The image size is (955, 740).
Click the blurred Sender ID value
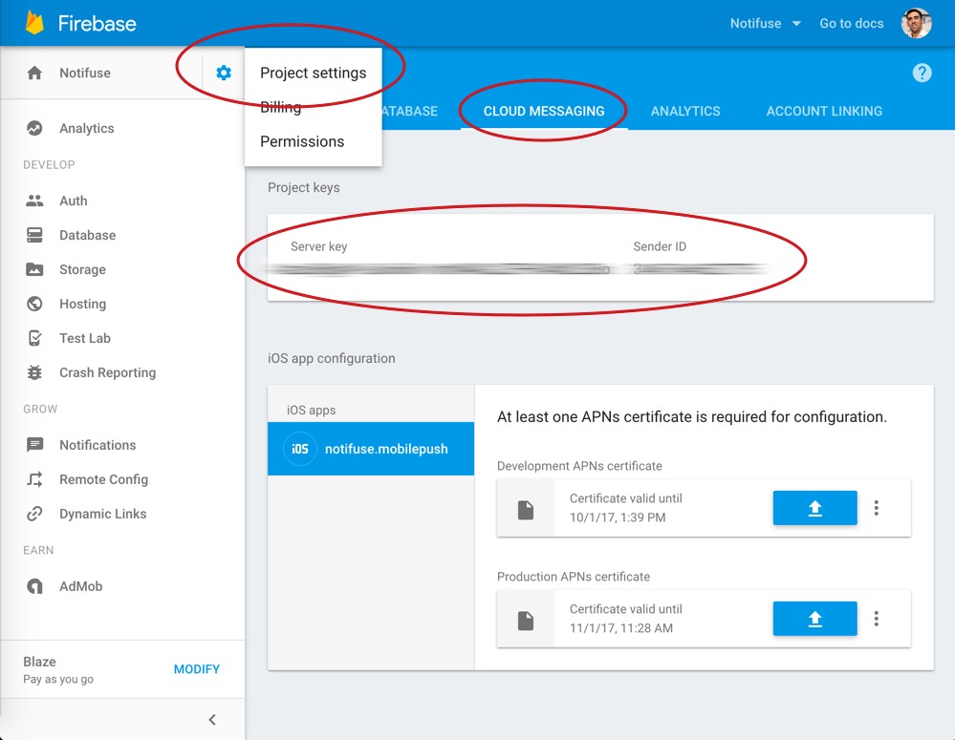click(x=701, y=269)
